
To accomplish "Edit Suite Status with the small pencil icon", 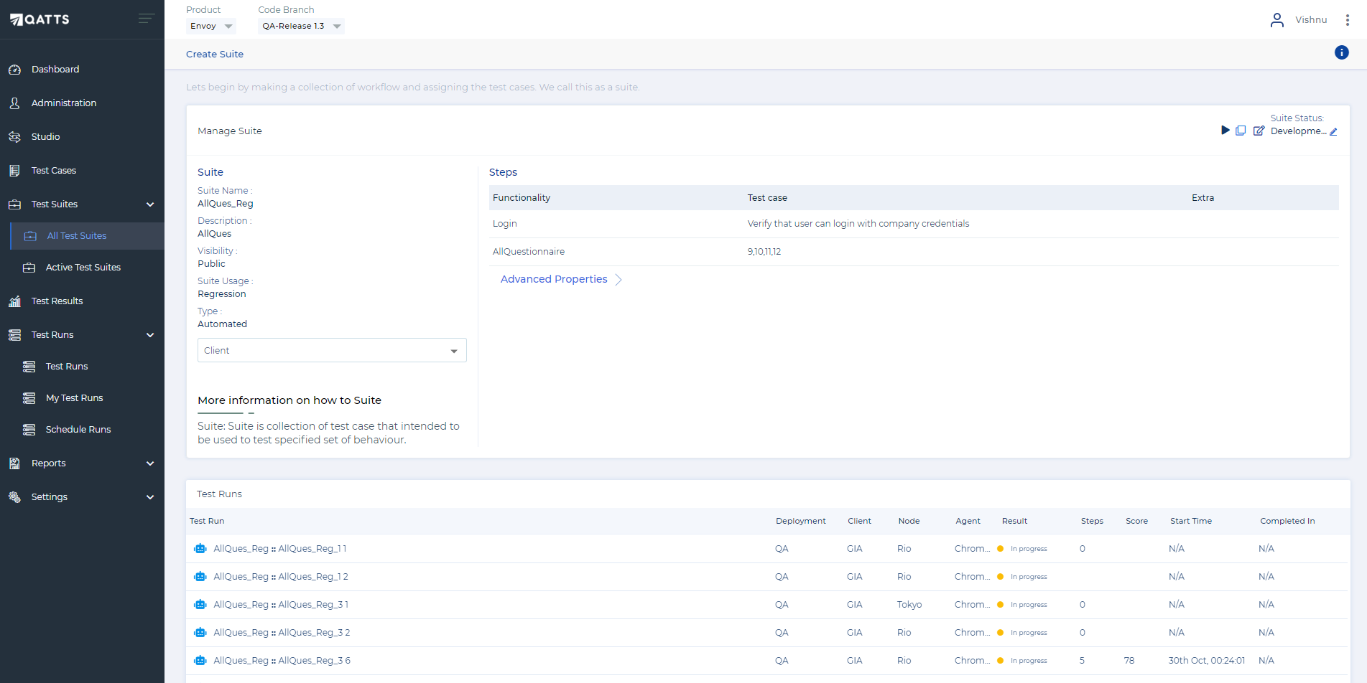I will (x=1335, y=132).
